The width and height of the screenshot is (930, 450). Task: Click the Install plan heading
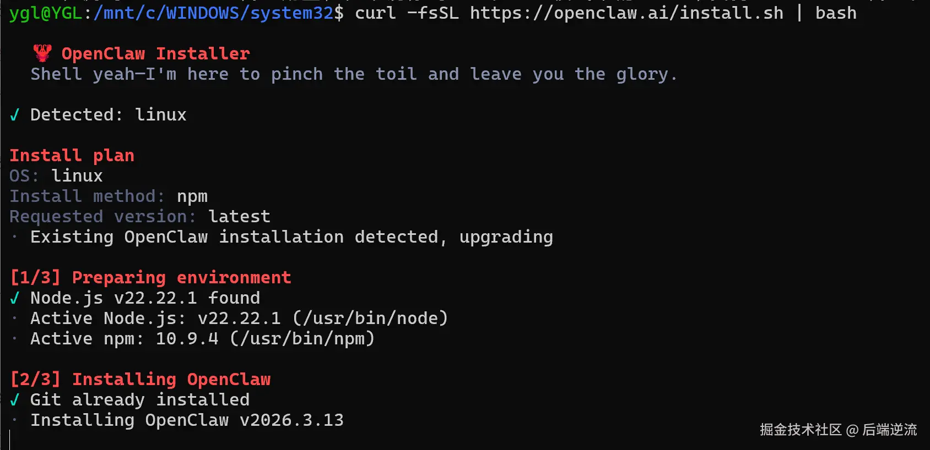pos(72,155)
